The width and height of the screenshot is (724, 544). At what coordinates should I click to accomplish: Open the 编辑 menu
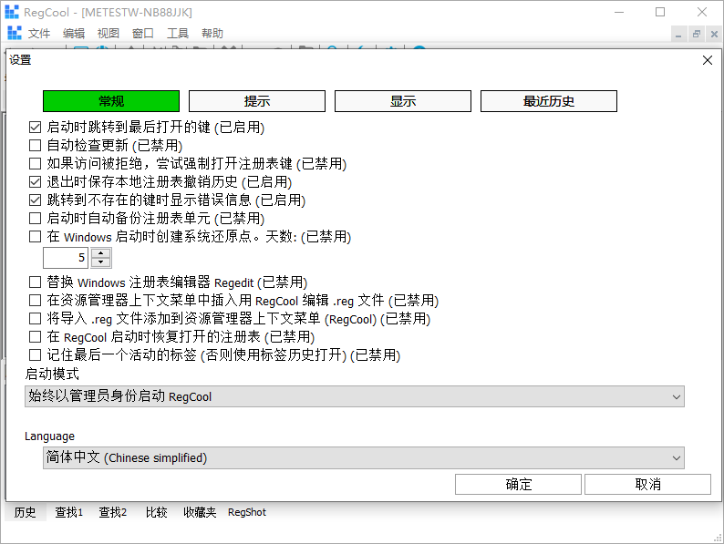[x=74, y=33]
